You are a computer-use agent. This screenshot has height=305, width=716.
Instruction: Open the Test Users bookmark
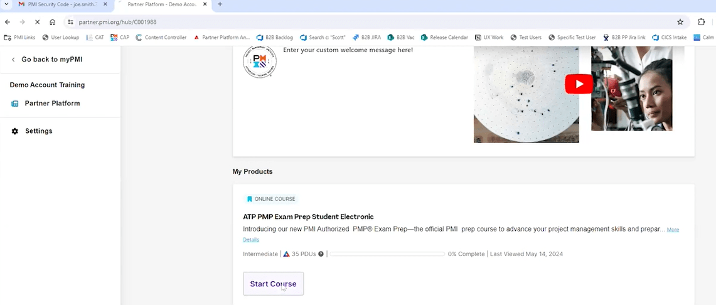tap(526, 38)
